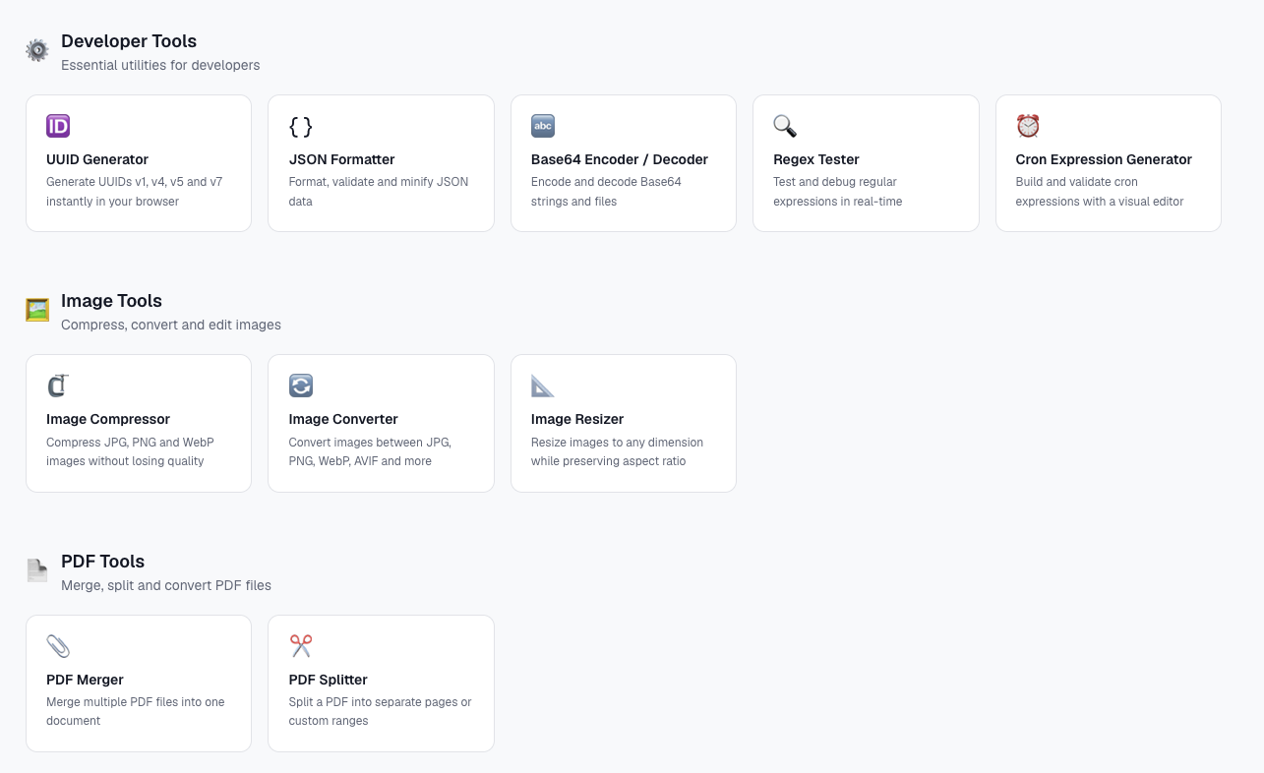
Task: Click the Image Resizer triangle ruler icon
Action: (x=543, y=386)
